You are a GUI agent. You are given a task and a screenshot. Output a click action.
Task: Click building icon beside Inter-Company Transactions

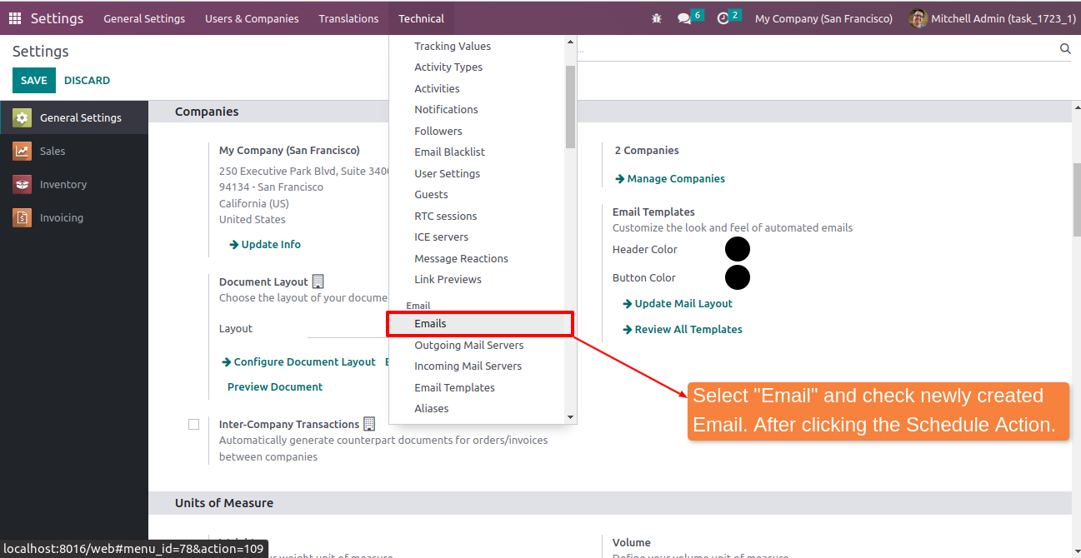369,424
